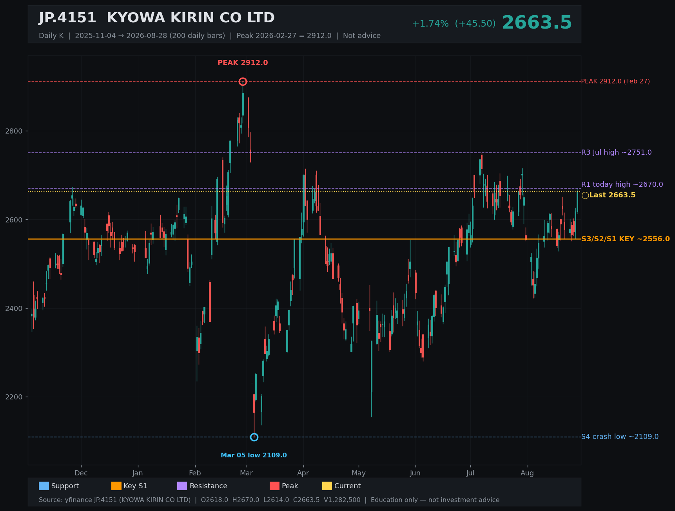Click the orange Key S1 legend swatch
Viewport: 675px width, 511px height.
(x=116, y=486)
